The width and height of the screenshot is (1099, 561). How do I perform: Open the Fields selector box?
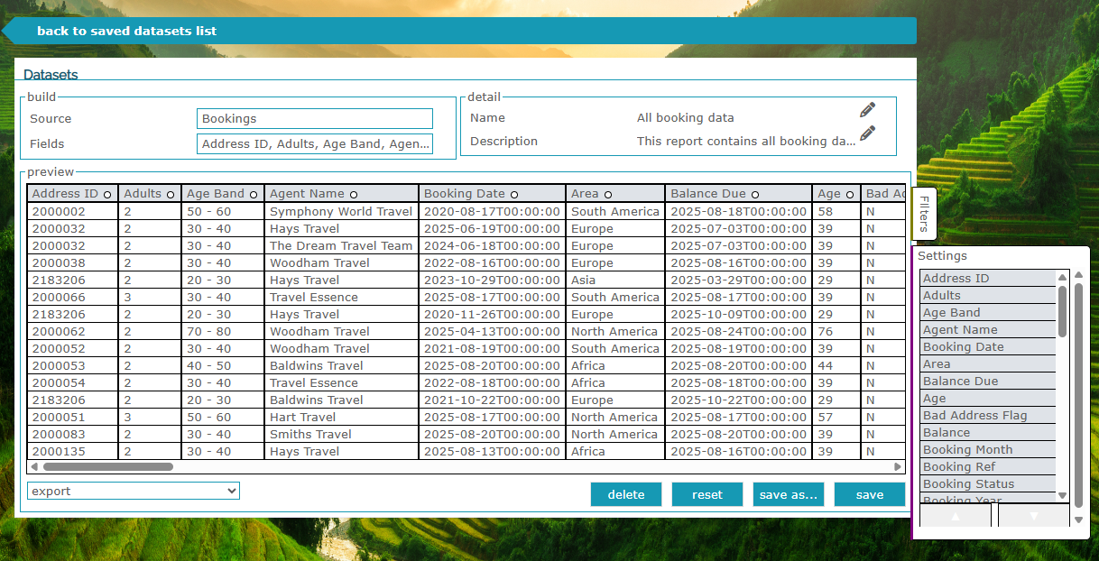315,144
